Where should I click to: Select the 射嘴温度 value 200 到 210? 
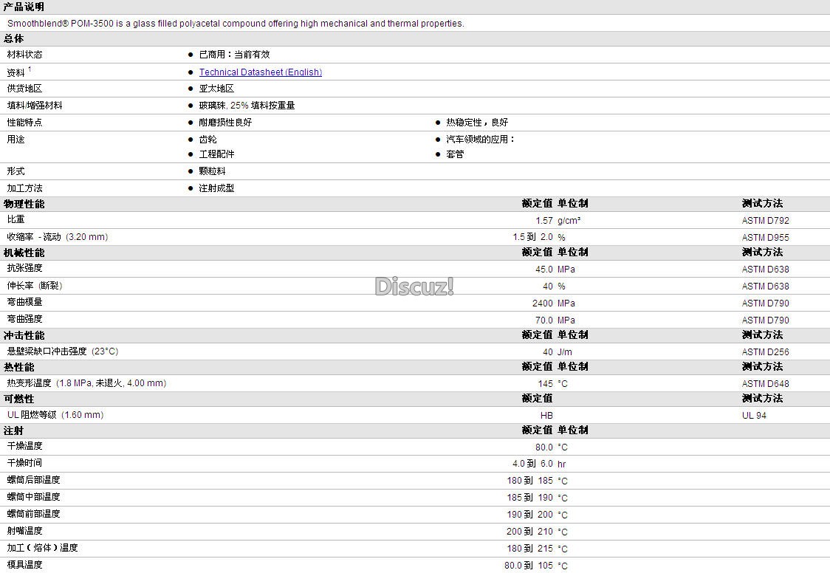529,531
